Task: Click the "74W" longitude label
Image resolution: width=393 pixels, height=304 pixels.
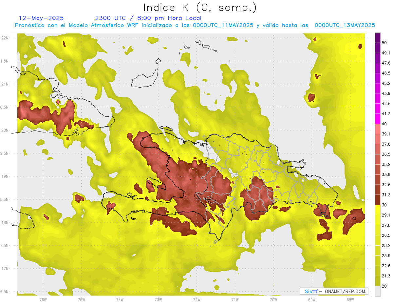Action: (x=120, y=299)
